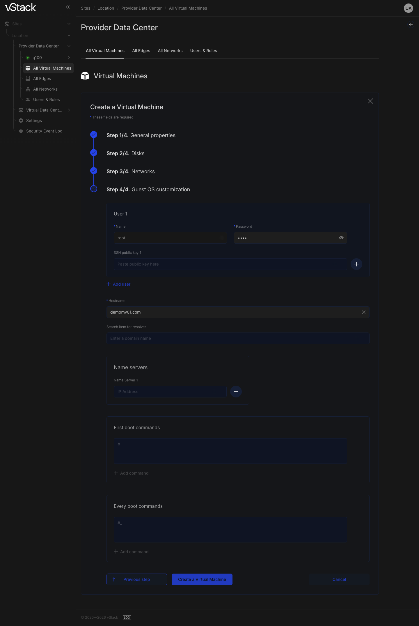Click the vStack logo
This screenshot has height=626, width=419.
coord(20,7)
